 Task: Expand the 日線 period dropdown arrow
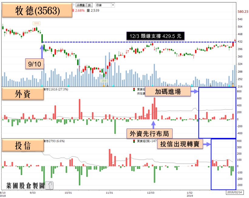113,5
